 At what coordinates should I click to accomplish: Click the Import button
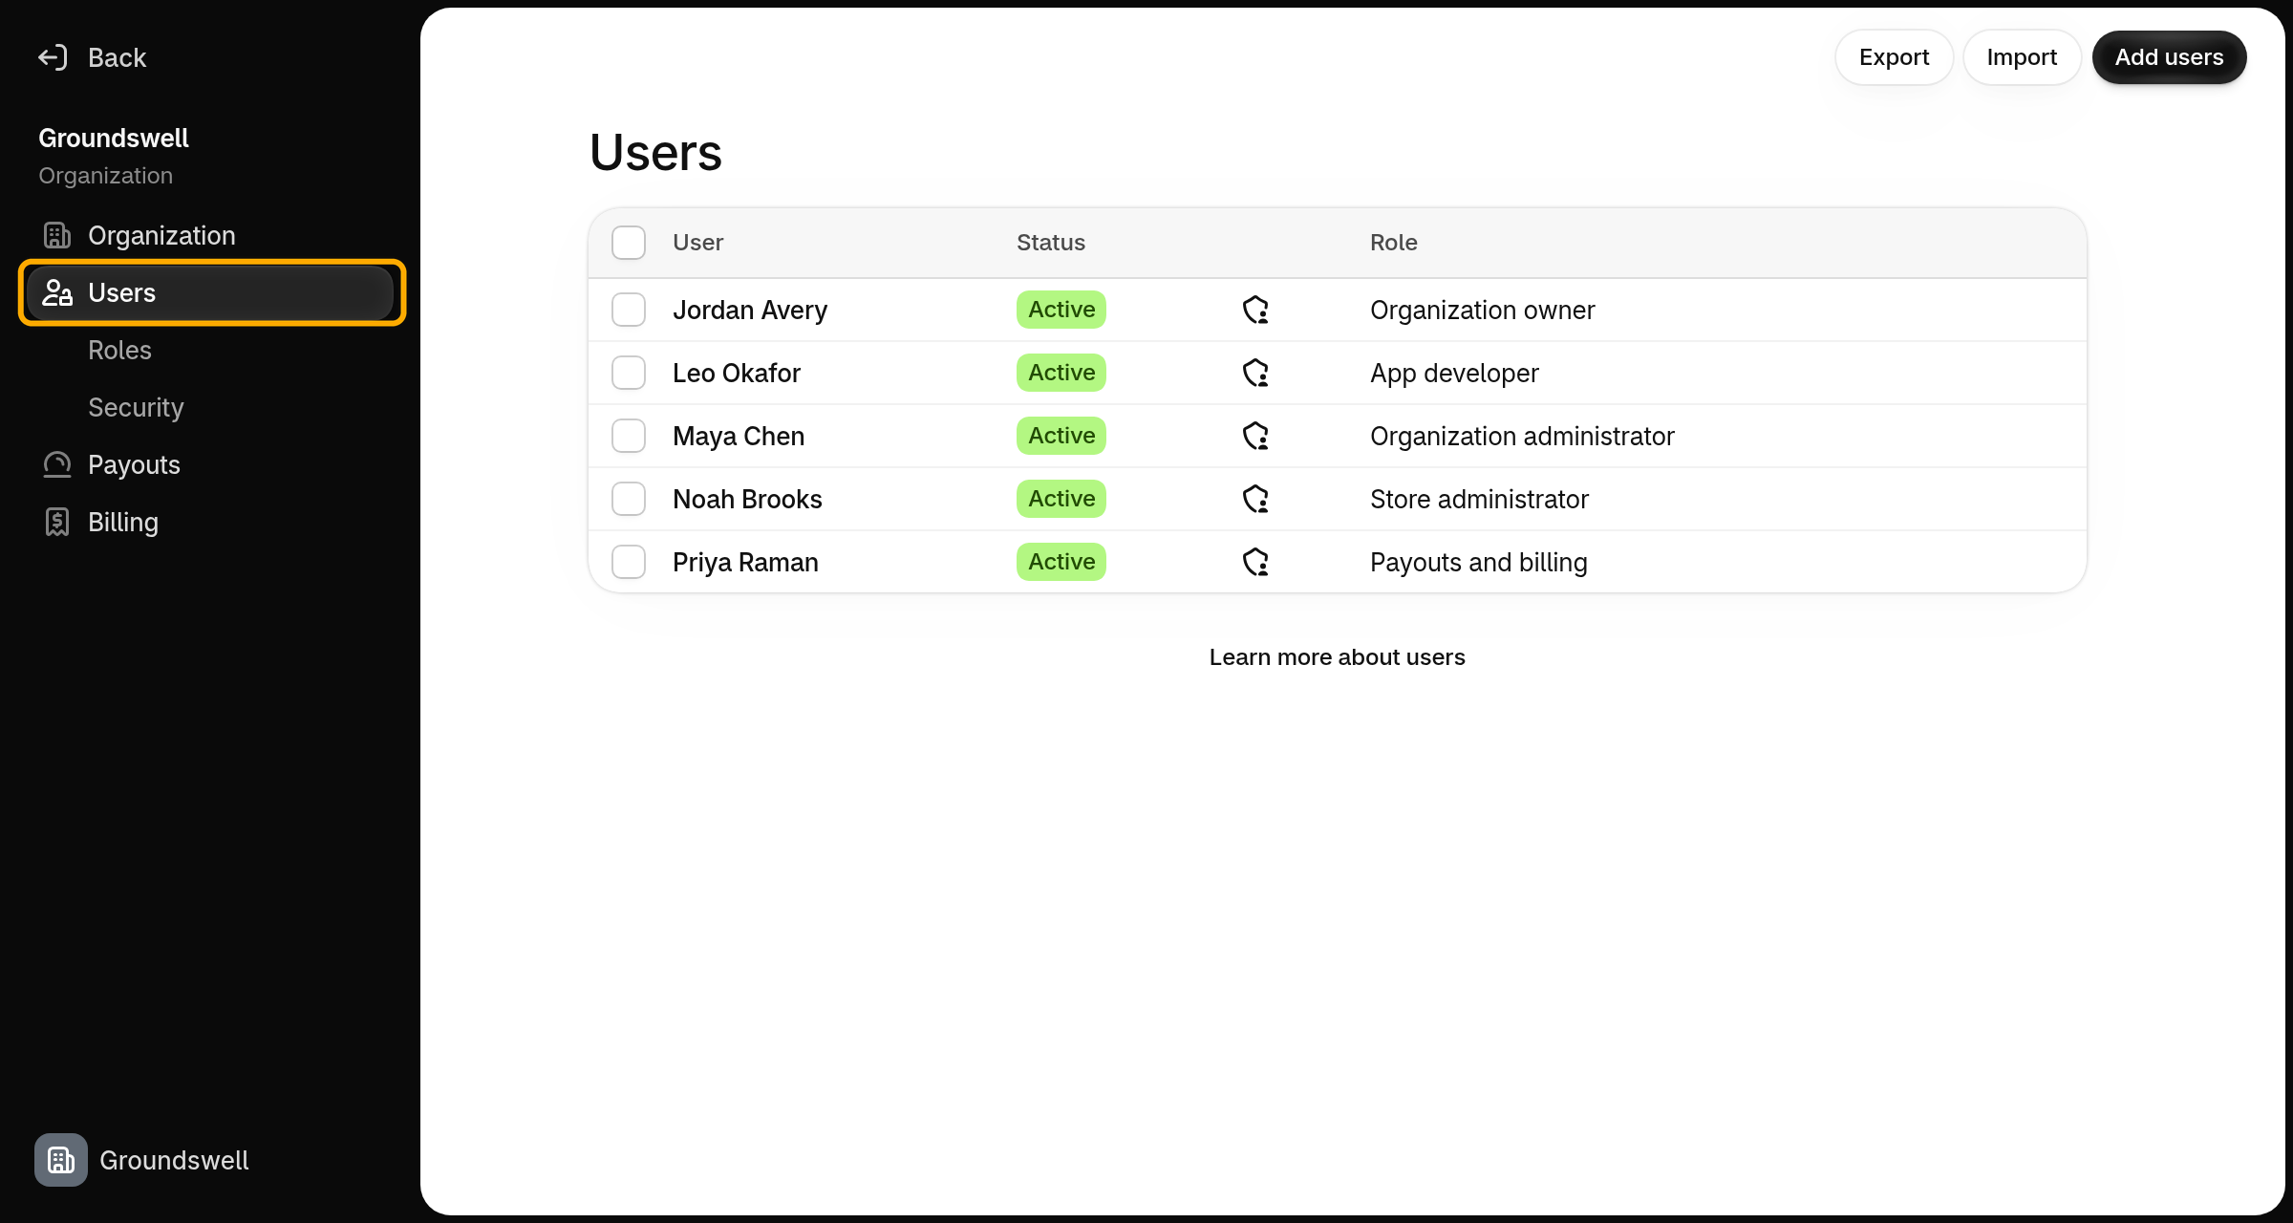pyautogui.click(x=2022, y=57)
